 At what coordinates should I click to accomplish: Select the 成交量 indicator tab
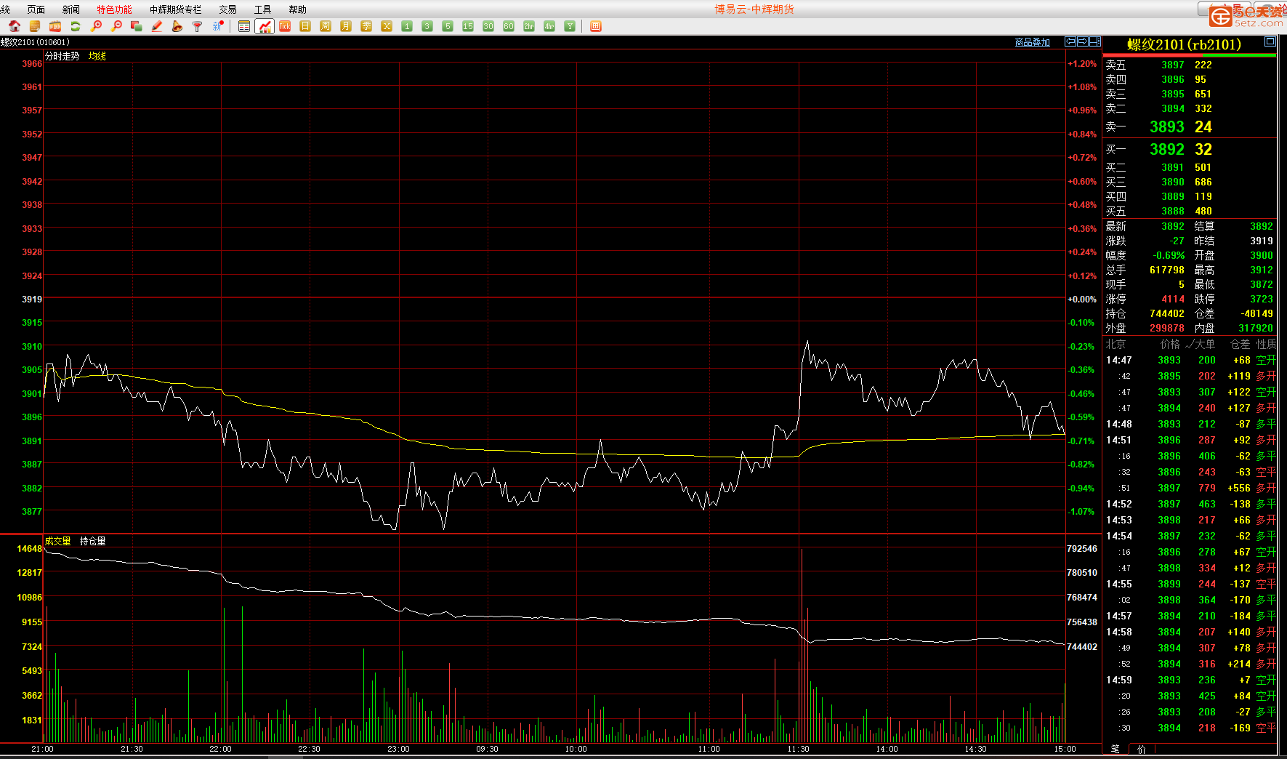pos(58,541)
